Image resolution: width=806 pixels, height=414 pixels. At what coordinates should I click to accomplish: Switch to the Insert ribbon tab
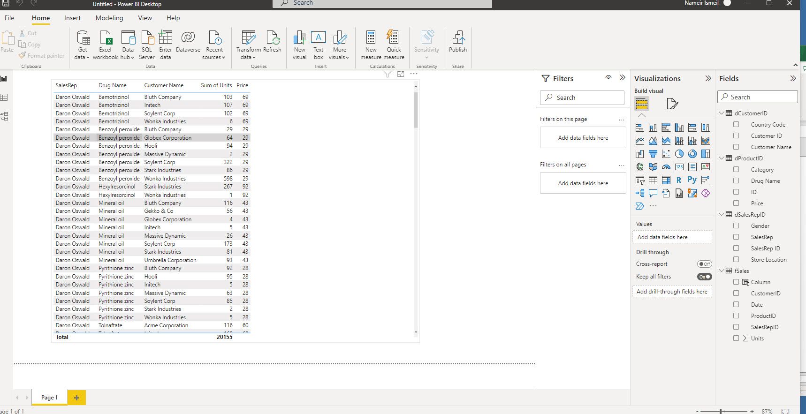coord(72,18)
